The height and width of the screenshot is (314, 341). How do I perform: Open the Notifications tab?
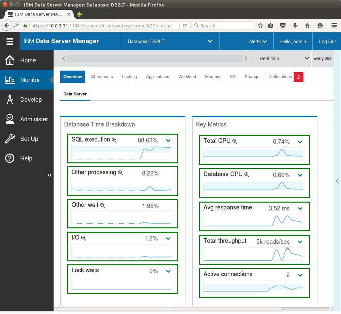pyautogui.click(x=280, y=76)
